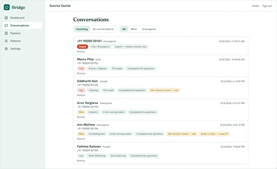Screen dimensions: 277x169
Task: Dismiss Siddharth Nair's conversation
Action: click(x=81, y=95)
